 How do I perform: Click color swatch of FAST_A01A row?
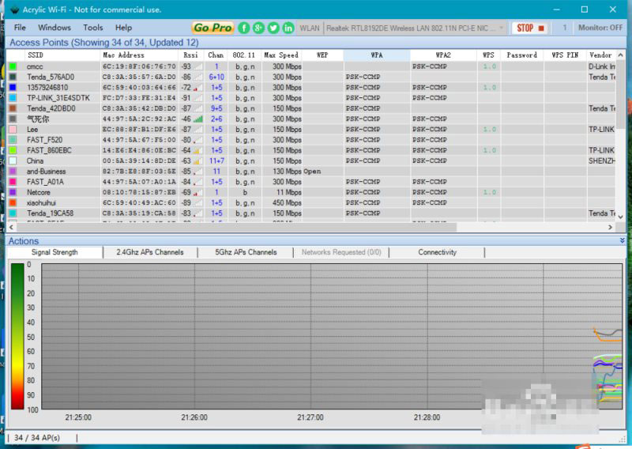[x=13, y=182]
